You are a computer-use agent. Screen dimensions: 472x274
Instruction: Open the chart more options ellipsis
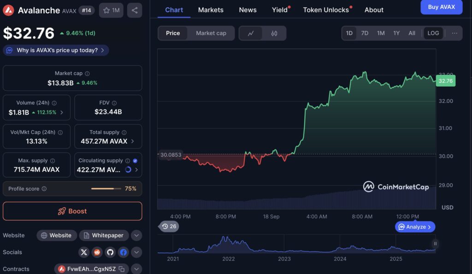(x=454, y=33)
